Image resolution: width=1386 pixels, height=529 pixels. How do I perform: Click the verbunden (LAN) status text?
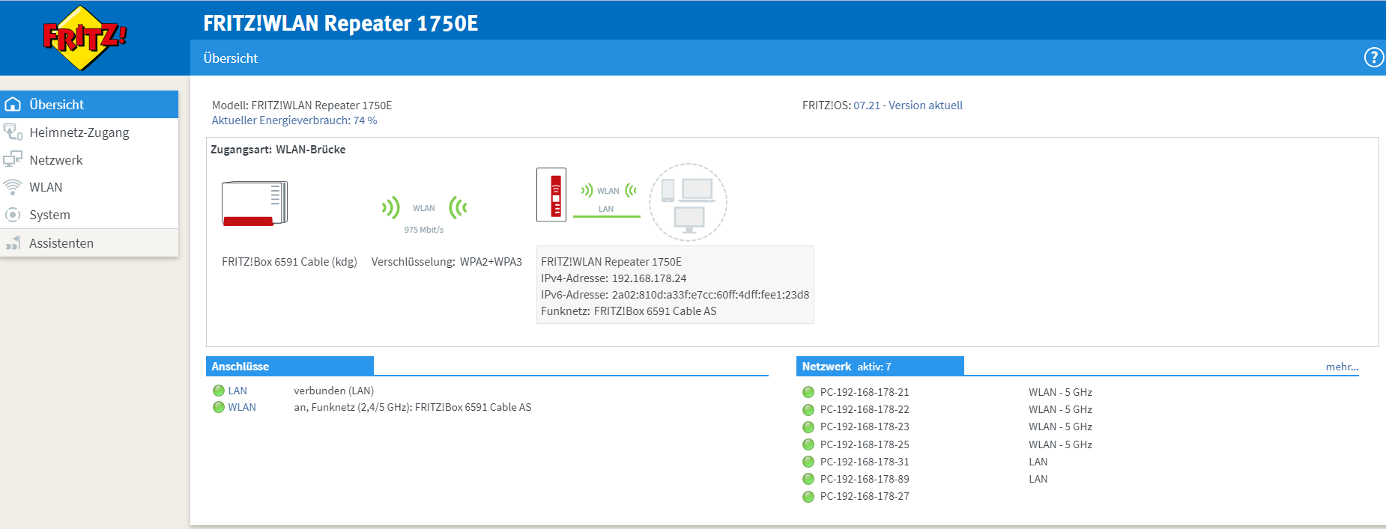tap(333, 391)
